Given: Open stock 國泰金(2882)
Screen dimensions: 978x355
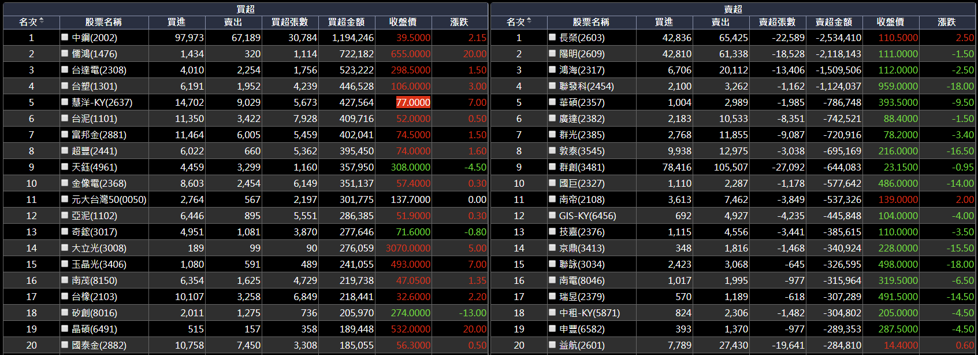Looking at the screenshot, I should pyautogui.click(x=99, y=345).
